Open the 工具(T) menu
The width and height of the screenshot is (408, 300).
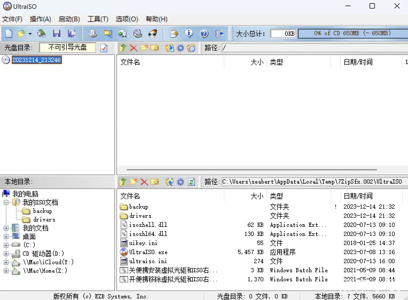pyautogui.click(x=98, y=19)
